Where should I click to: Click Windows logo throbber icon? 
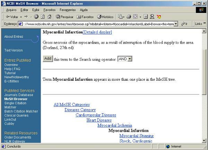201,10
